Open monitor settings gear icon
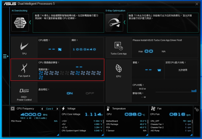202x139 pixels. point(196,109)
